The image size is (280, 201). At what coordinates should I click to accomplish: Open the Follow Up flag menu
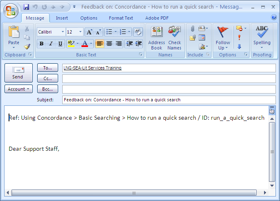[x=223, y=38]
